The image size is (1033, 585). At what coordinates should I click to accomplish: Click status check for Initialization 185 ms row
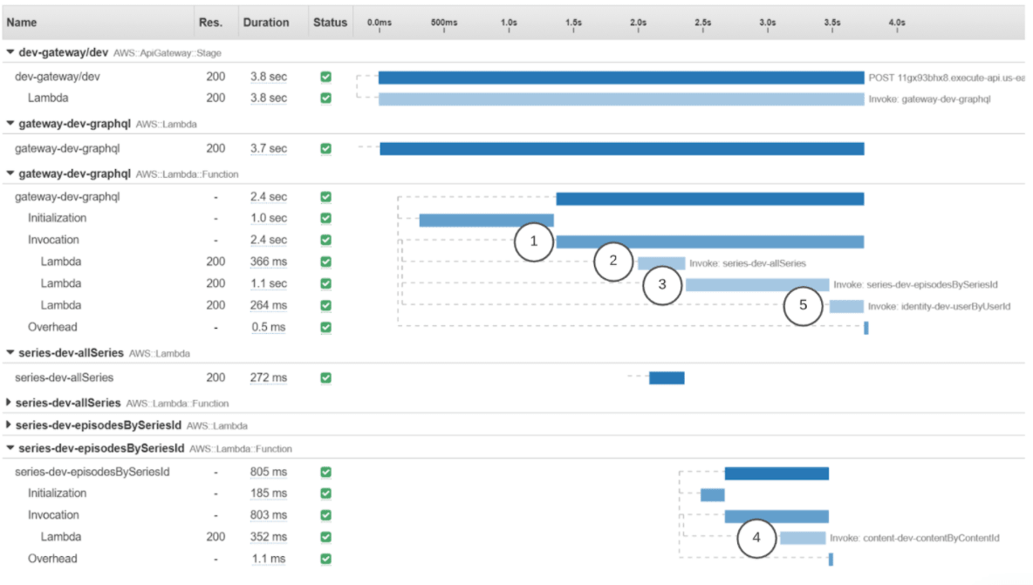(326, 493)
